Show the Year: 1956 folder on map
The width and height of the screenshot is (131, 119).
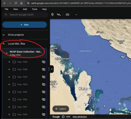point(44,99)
